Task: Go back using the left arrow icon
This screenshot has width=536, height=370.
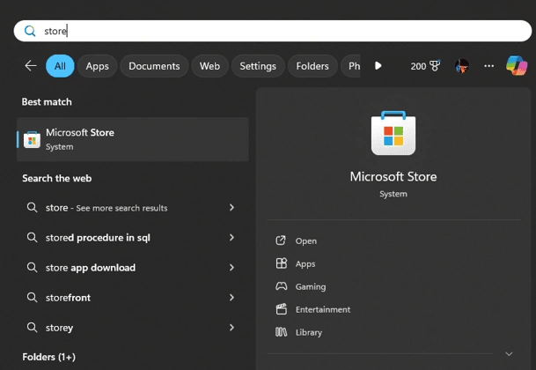Action: pos(31,66)
